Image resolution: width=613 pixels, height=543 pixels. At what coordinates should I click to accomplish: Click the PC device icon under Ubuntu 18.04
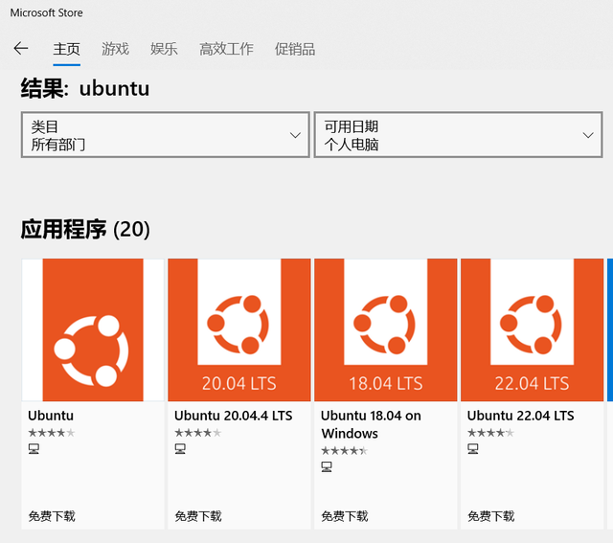pyautogui.click(x=327, y=466)
